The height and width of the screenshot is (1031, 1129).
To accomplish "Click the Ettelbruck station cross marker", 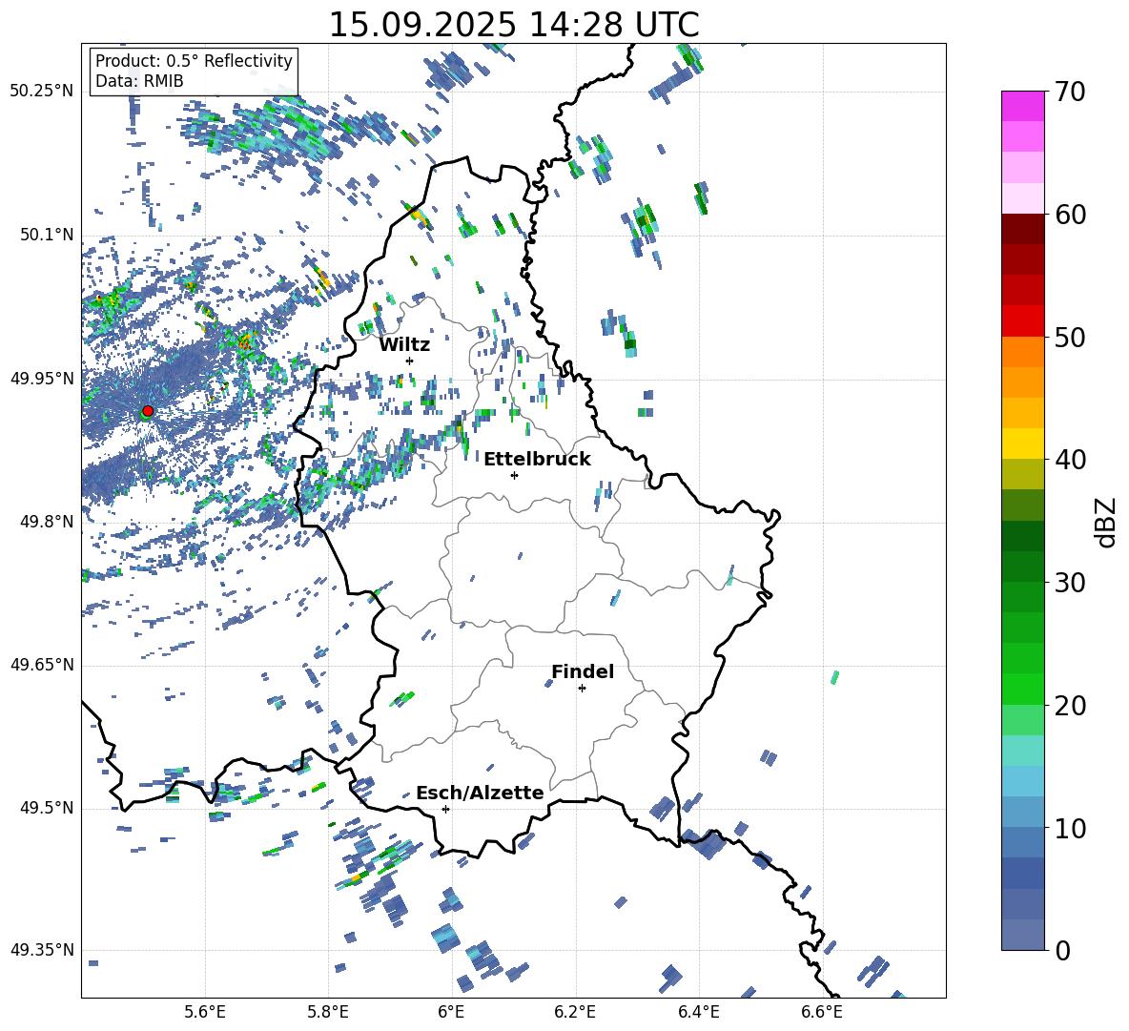I will 514,475.
